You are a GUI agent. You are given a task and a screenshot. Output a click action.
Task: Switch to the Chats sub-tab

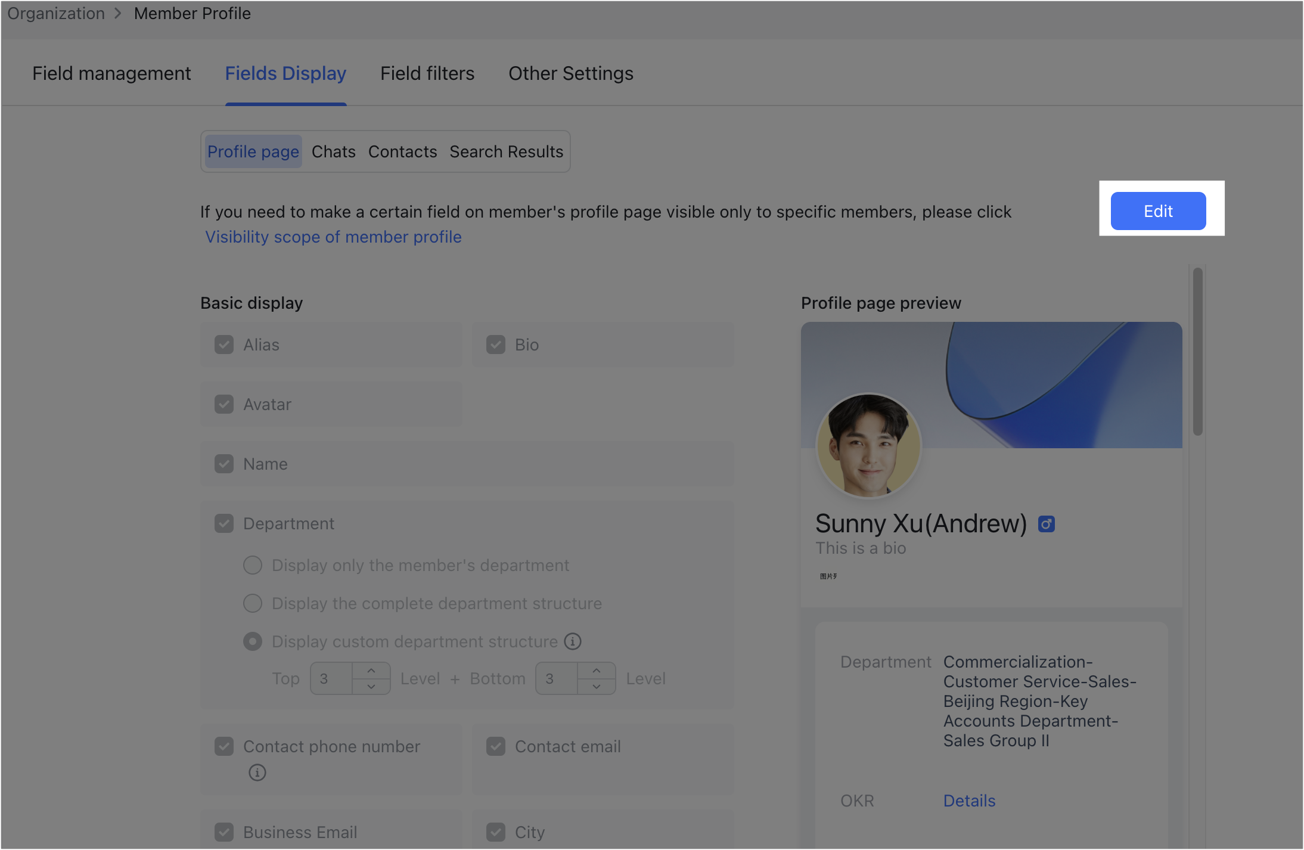334,151
